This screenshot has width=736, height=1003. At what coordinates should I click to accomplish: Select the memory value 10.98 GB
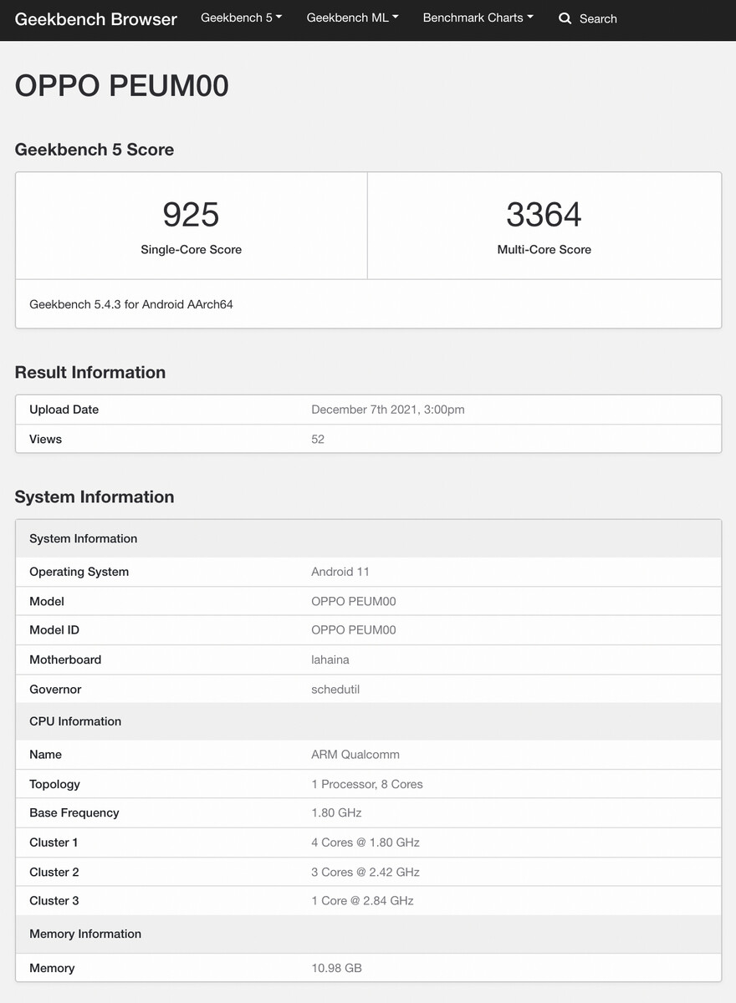pos(336,968)
